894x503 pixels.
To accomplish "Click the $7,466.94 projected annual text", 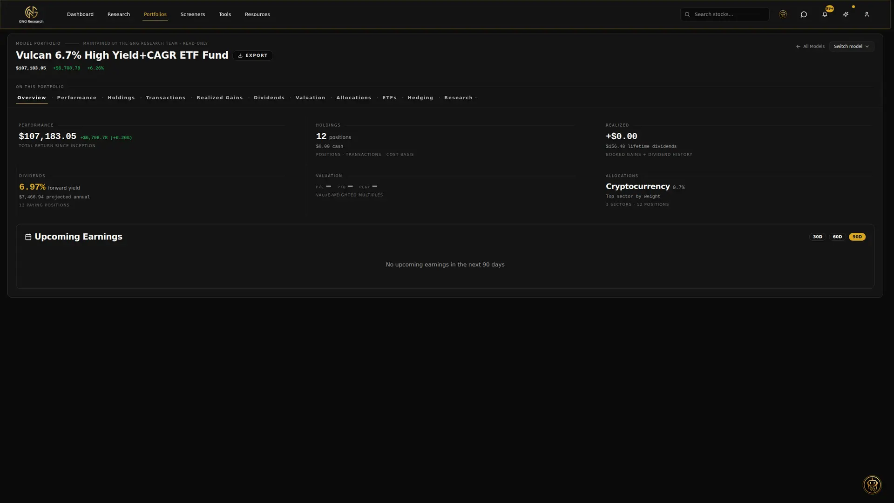I will point(54,197).
